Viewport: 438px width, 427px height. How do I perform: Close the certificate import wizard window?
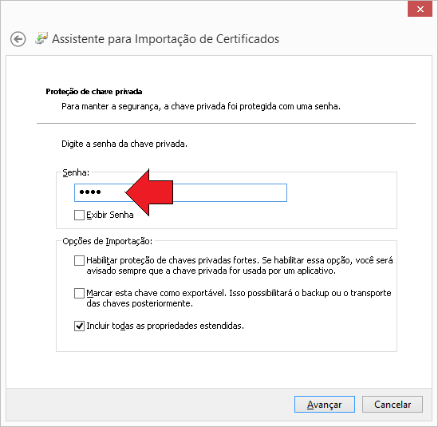click(x=420, y=9)
